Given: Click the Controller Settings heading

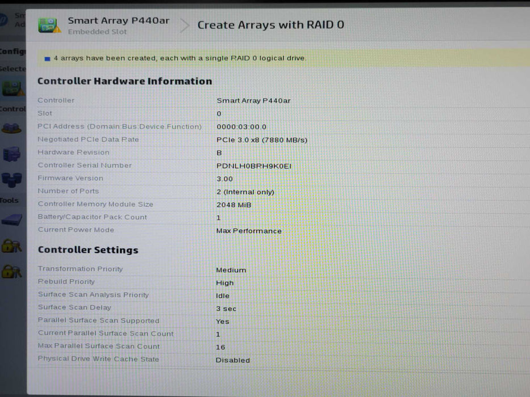Looking at the screenshot, I should (87, 250).
